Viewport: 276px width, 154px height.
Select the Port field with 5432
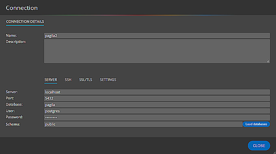(x=157, y=98)
